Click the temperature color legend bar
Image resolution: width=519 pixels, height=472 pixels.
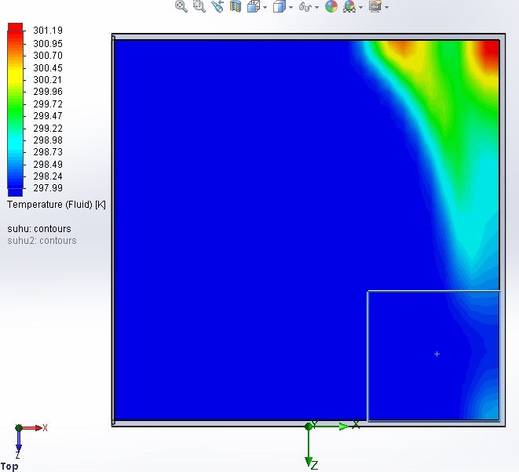[x=15, y=110]
